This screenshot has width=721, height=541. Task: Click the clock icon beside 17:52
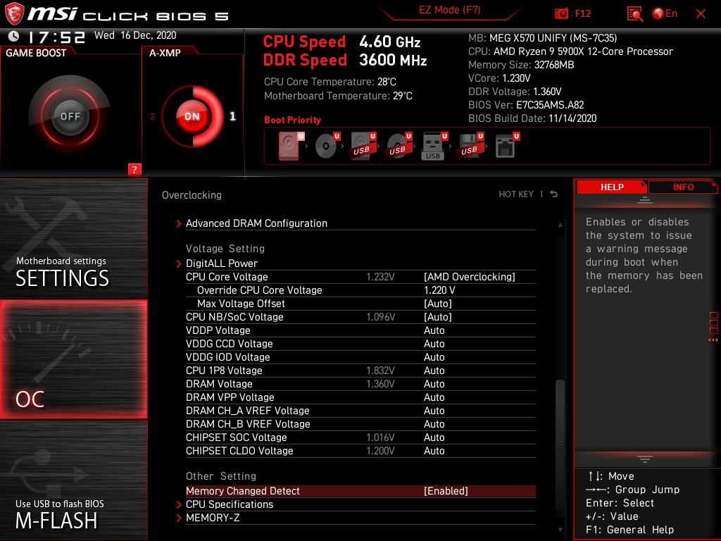(14, 36)
